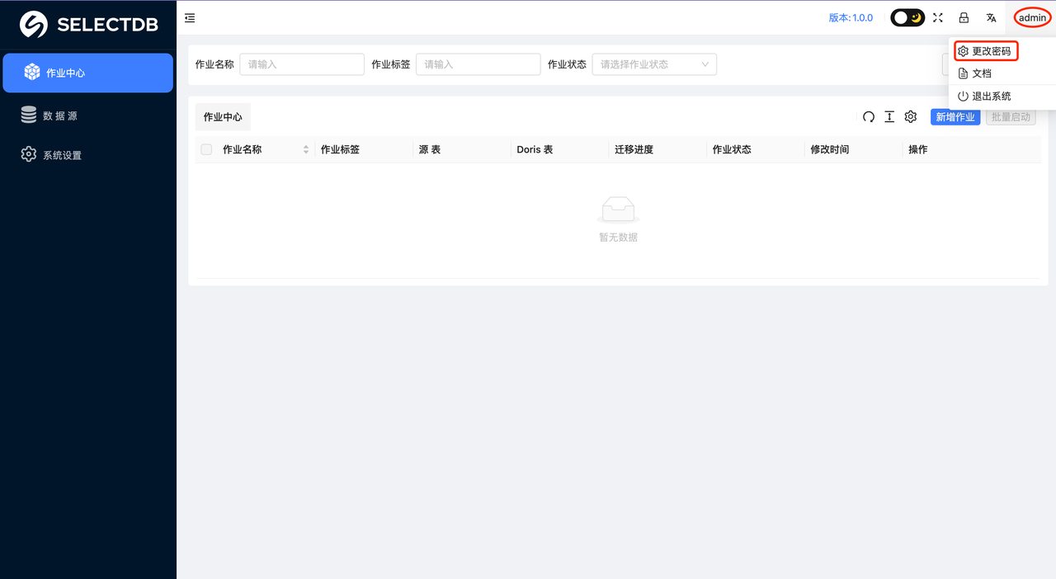The width and height of the screenshot is (1056, 579).
Task: Click the 修改时间 column header
Action: pyautogui.click(x=829, y=149)
